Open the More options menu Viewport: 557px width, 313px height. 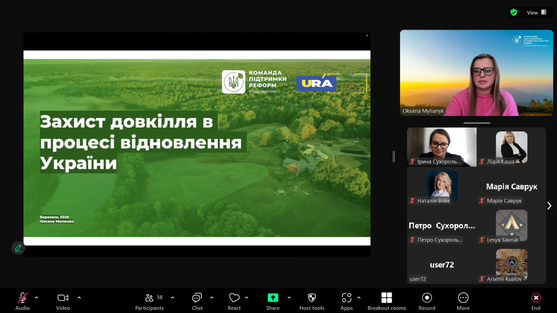click(463, 298)
